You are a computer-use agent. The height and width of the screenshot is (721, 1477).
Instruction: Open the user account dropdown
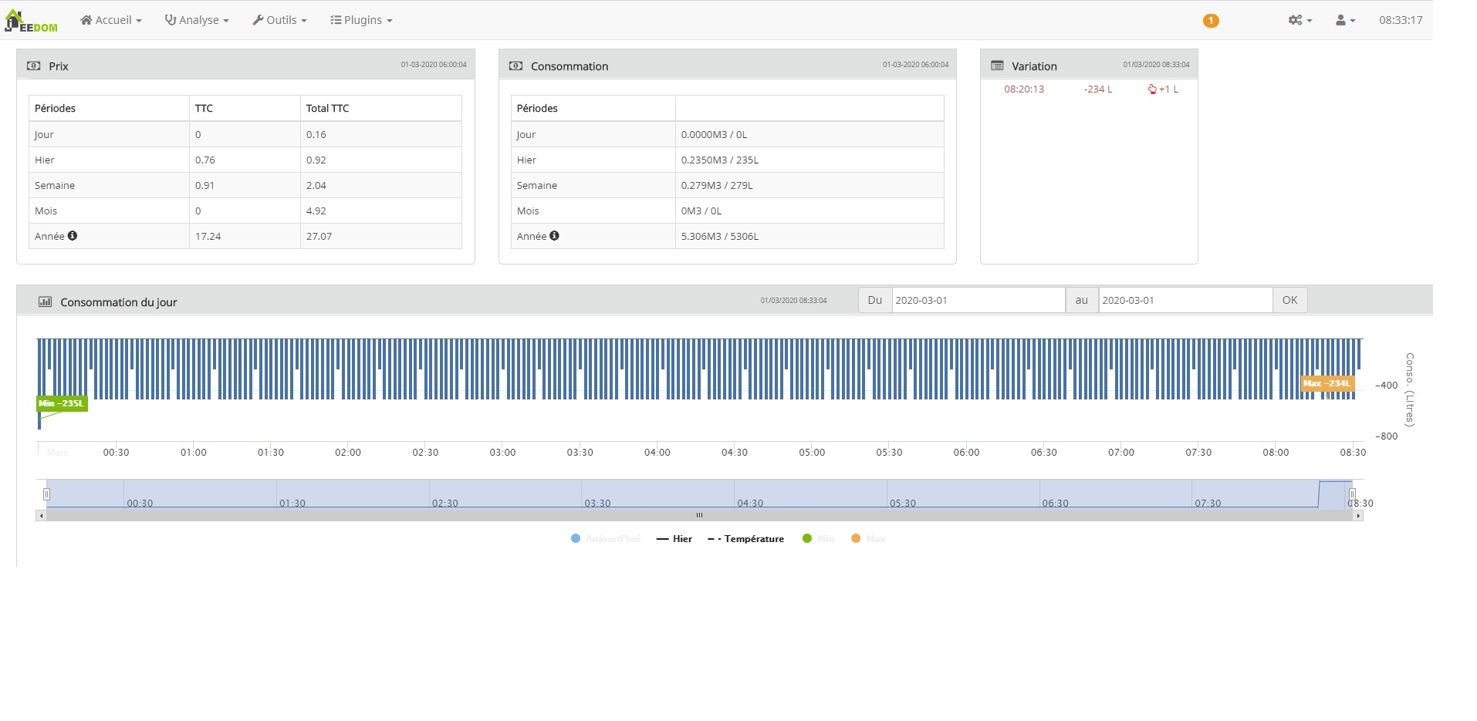(1345, 21)
